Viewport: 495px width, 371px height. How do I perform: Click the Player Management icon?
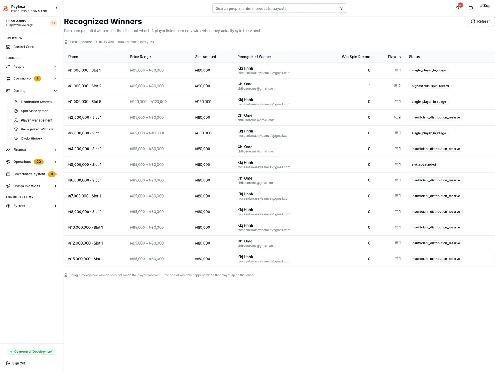click(16, 120)
